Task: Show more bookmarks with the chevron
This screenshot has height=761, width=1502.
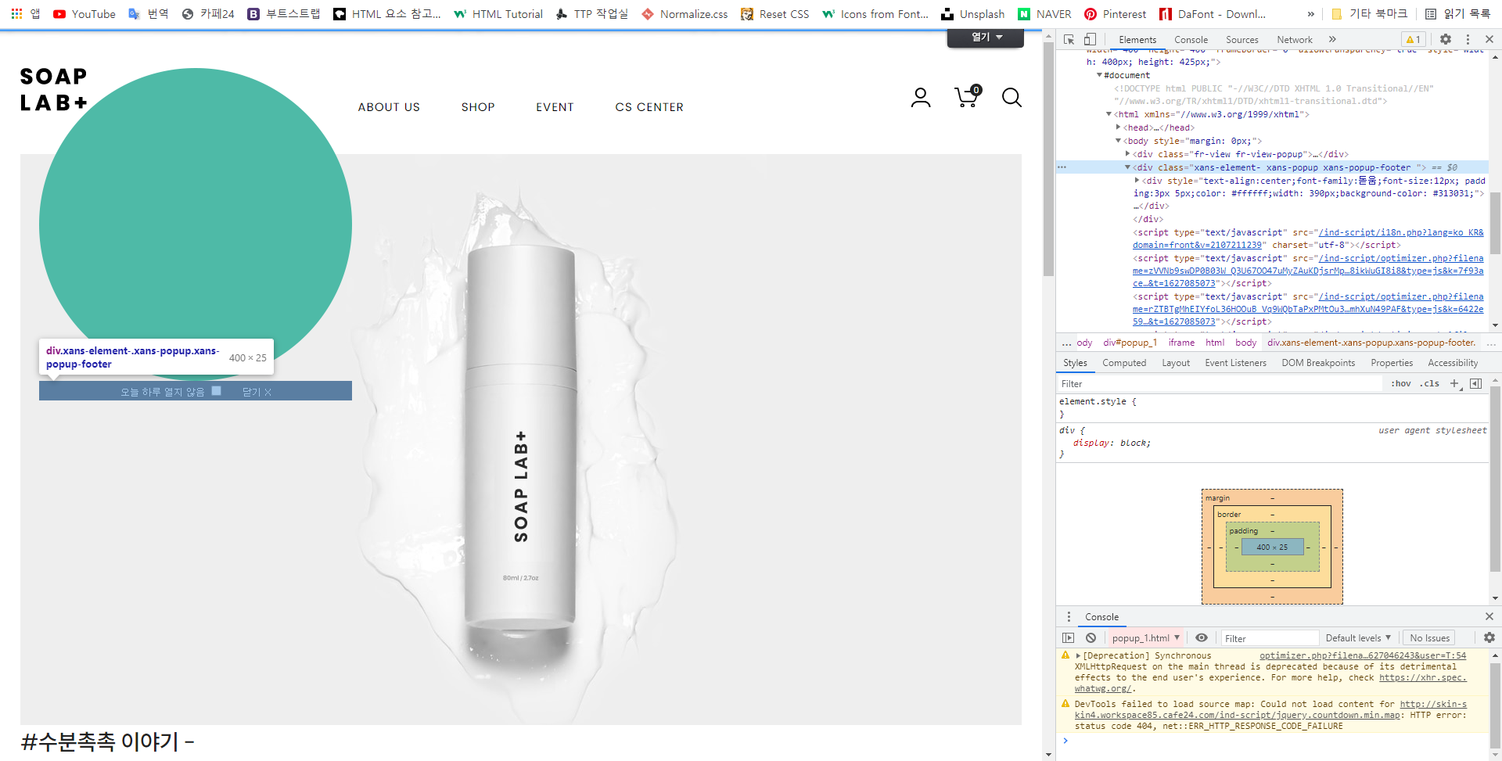Action: pos(1311,14)
